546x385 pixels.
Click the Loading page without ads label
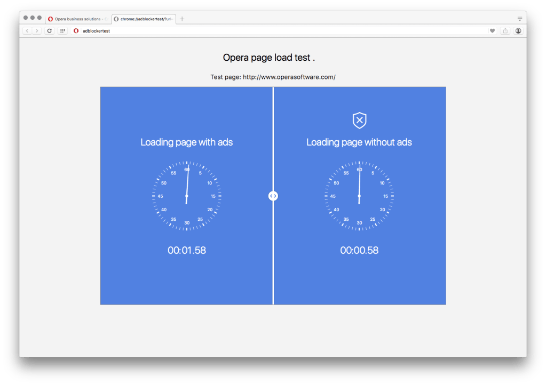tap(359, 142)
